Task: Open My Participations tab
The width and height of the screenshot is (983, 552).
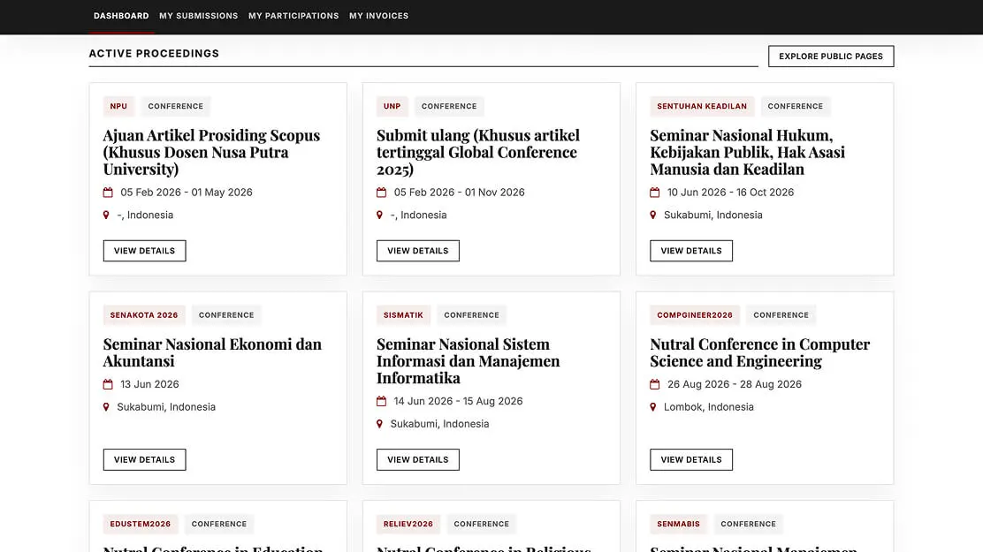Action: [293, 16]
